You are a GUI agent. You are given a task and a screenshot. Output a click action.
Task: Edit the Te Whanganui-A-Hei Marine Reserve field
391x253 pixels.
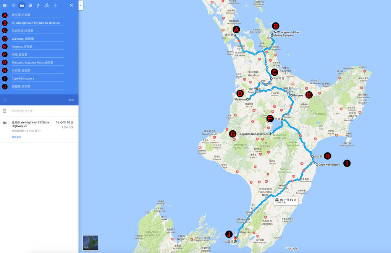click(x=38, y=23)
